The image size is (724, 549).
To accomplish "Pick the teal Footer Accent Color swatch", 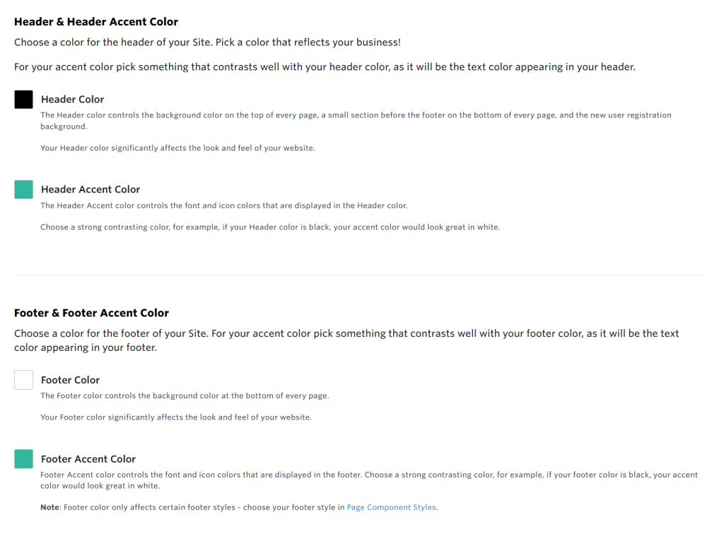I will [23, 458].
